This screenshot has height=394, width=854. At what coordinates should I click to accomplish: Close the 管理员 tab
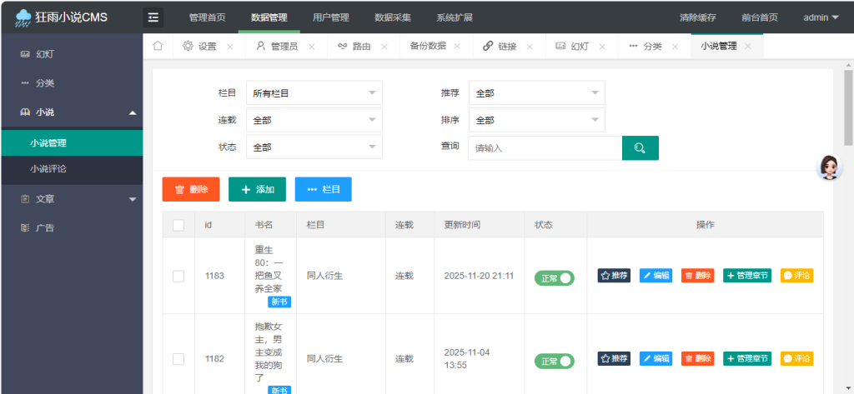(312, 47)
